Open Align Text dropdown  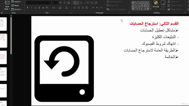[x=113, y=5]
